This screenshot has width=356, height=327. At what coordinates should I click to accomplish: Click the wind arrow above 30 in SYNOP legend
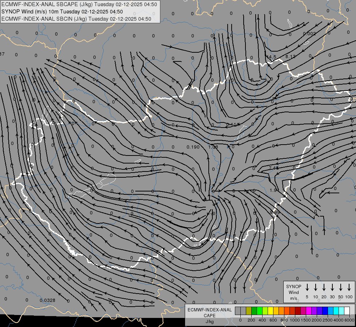pos(332,287)
